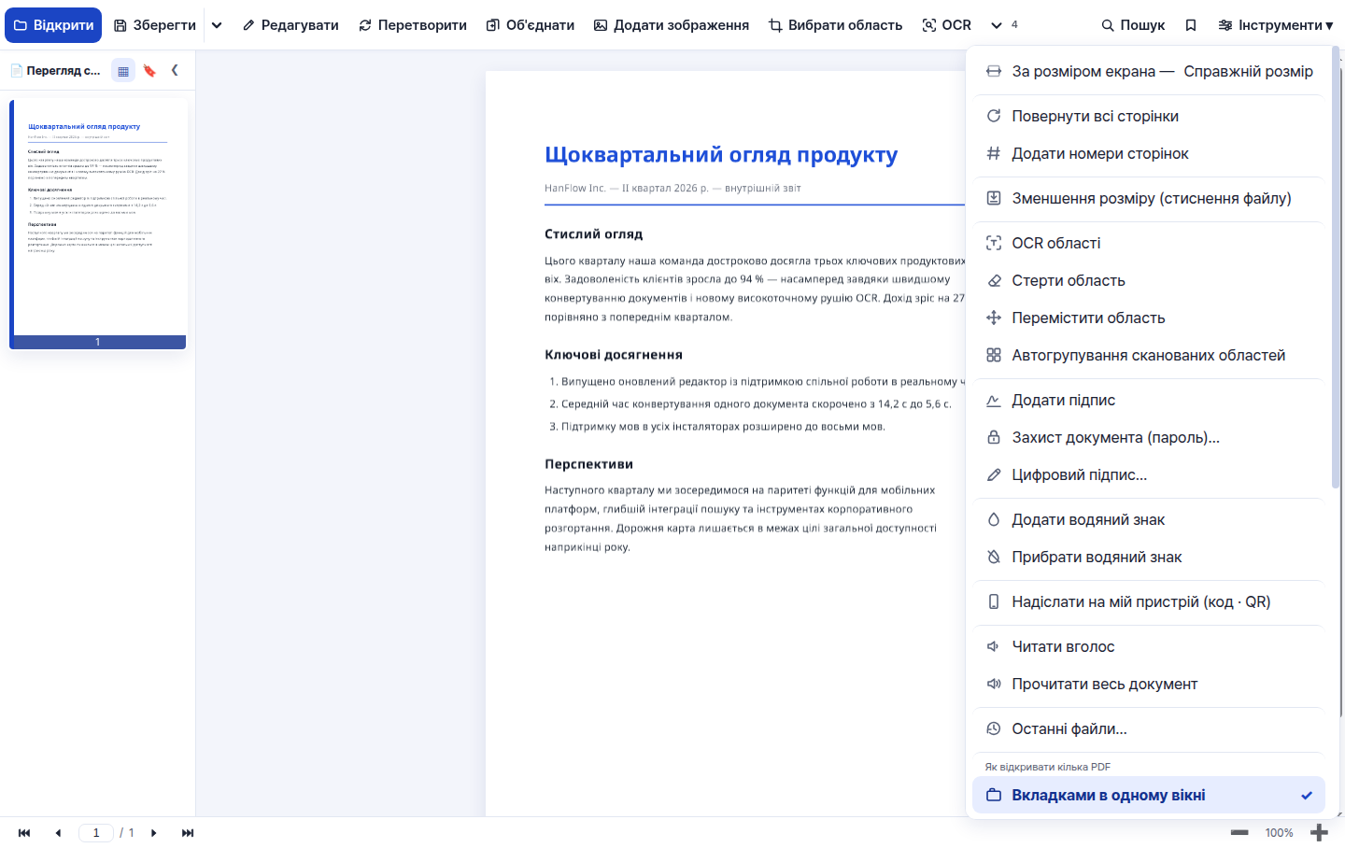The height and width of the screenshot is (848, 1345).
Task: Expand the dropdown arrow next to Зберегти
Action: pyautogui.click(x=217, y=25)
